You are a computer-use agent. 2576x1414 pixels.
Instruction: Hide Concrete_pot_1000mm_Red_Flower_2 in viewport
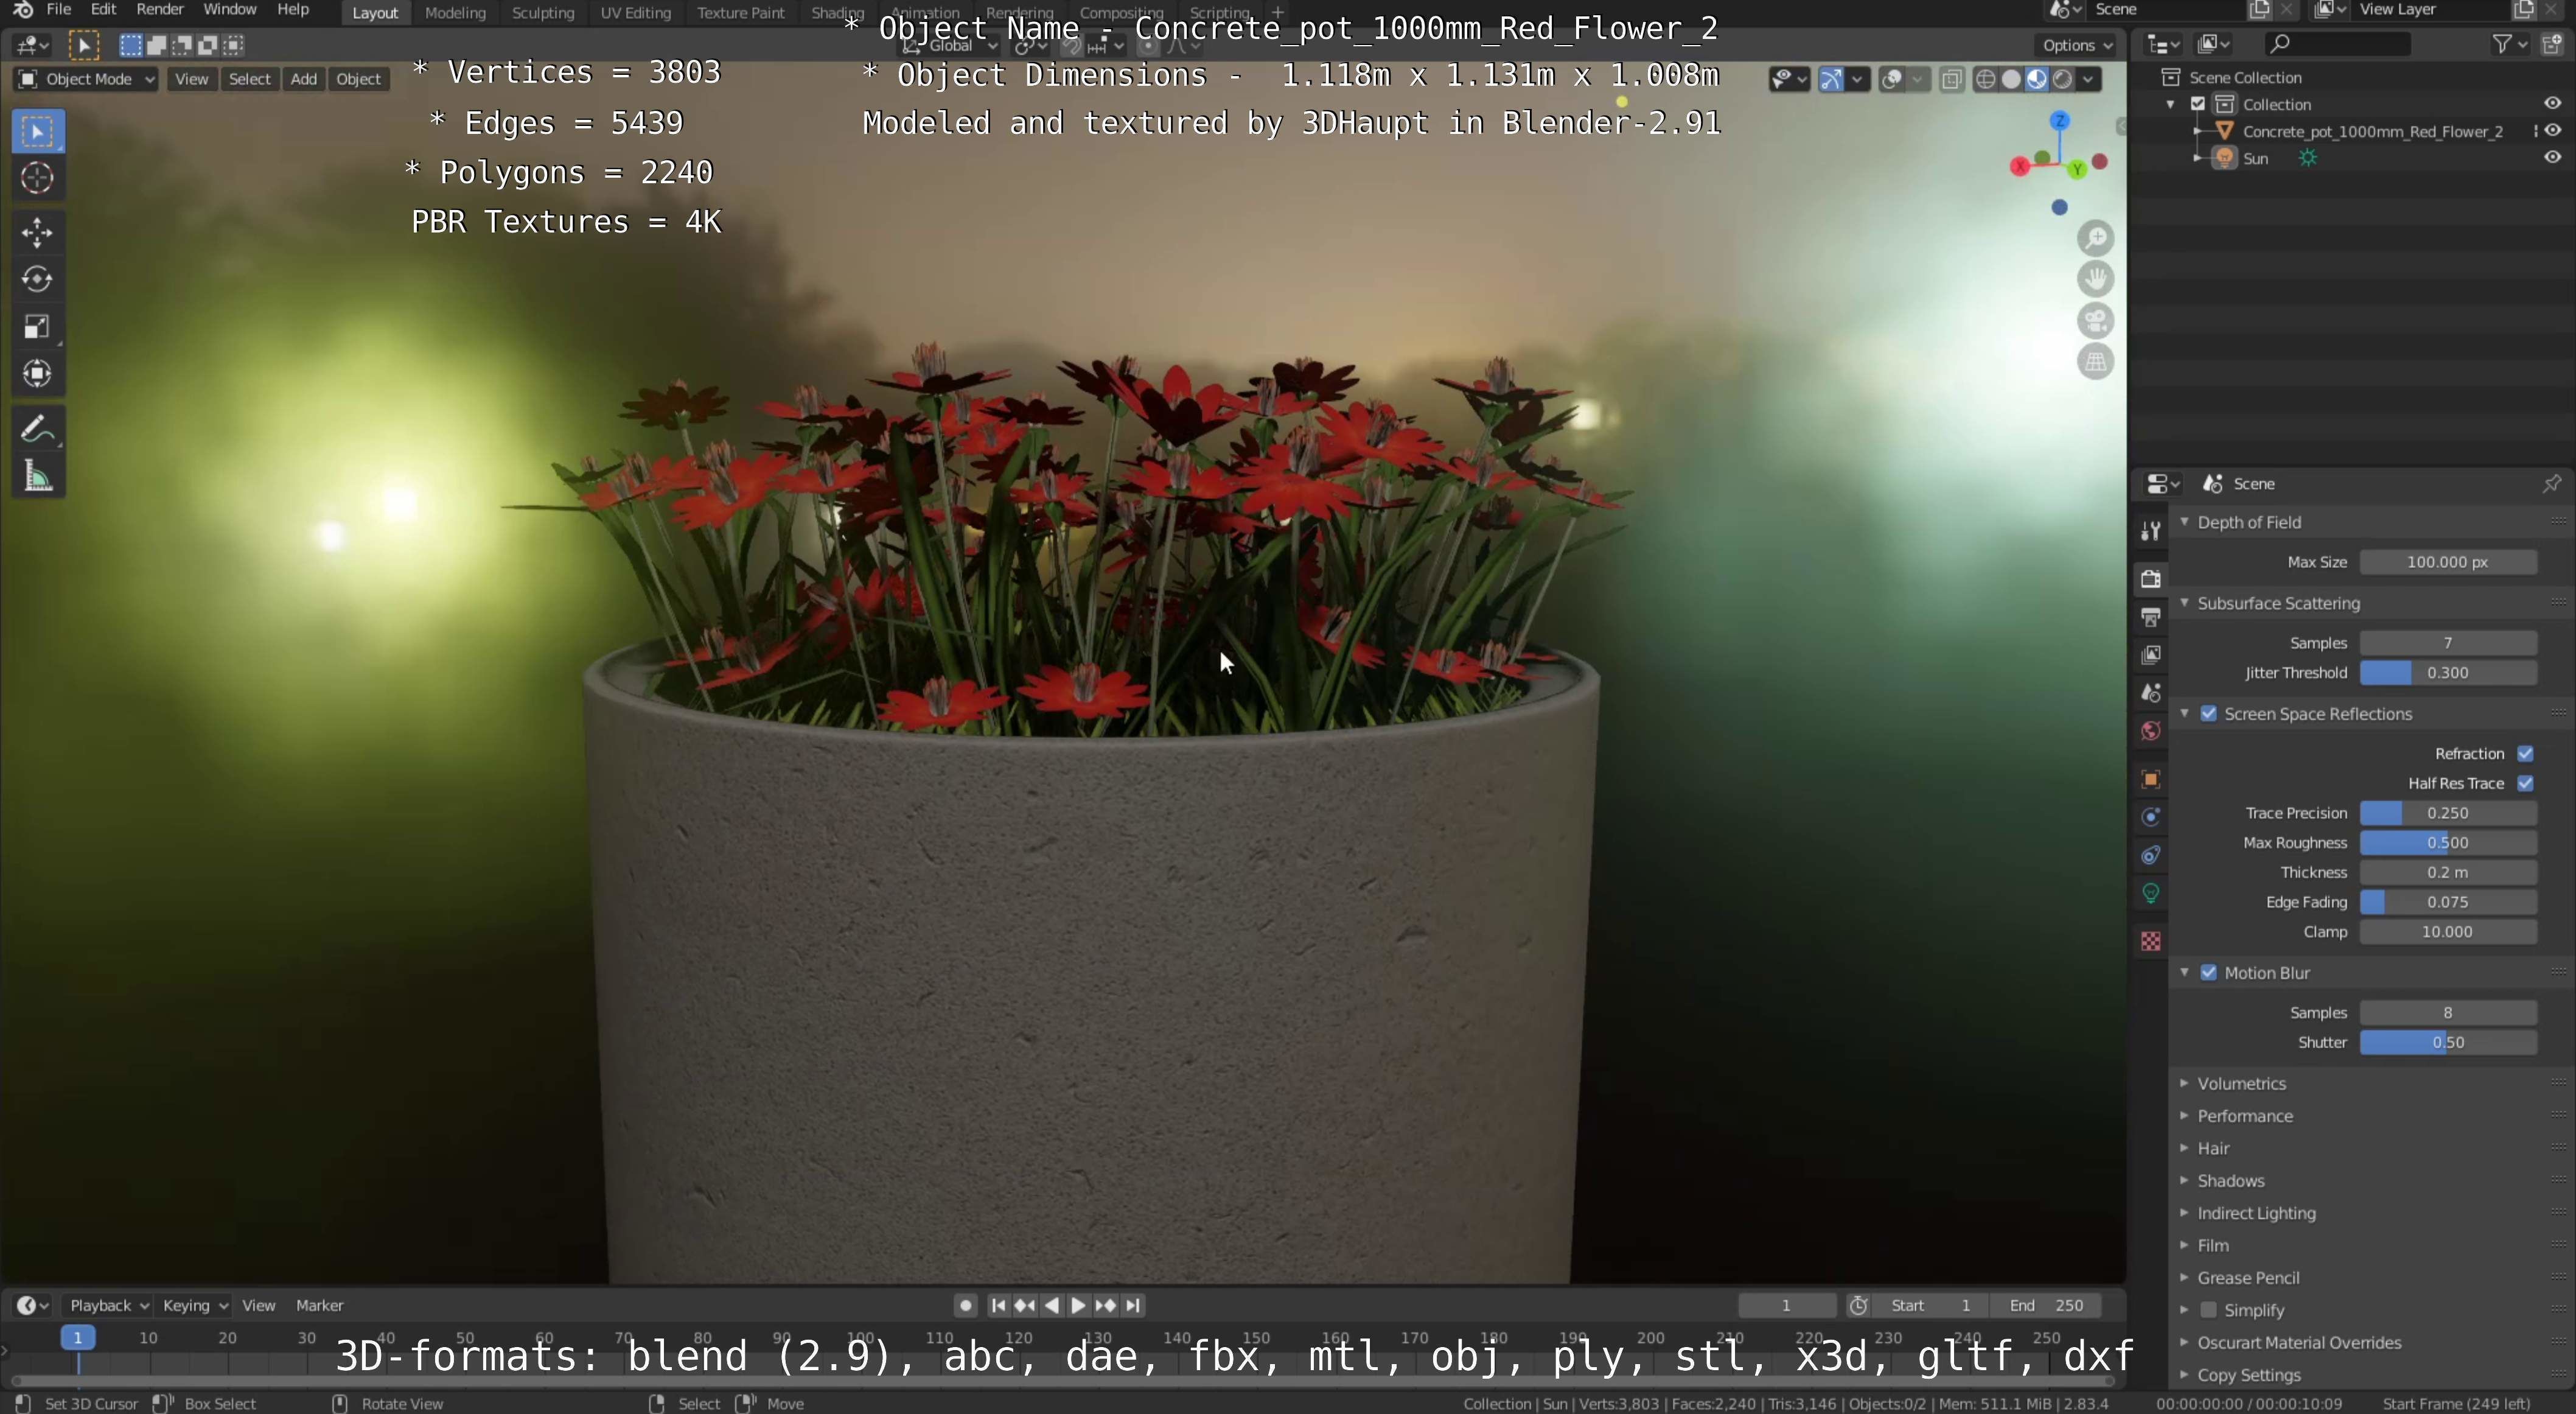point(2553,131)
